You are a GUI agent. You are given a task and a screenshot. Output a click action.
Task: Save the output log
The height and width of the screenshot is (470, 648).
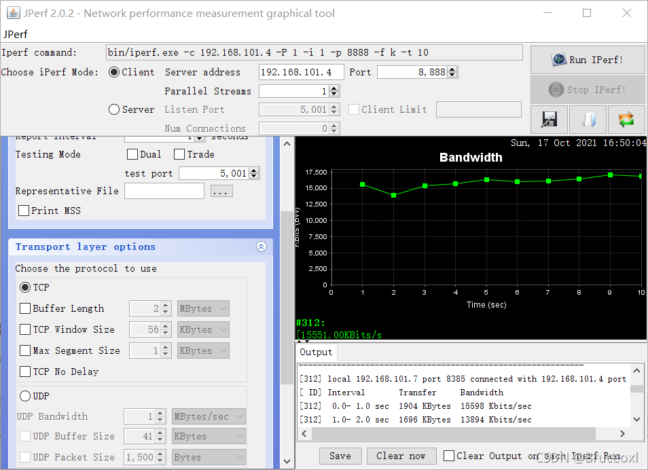(x=340, y=456)
